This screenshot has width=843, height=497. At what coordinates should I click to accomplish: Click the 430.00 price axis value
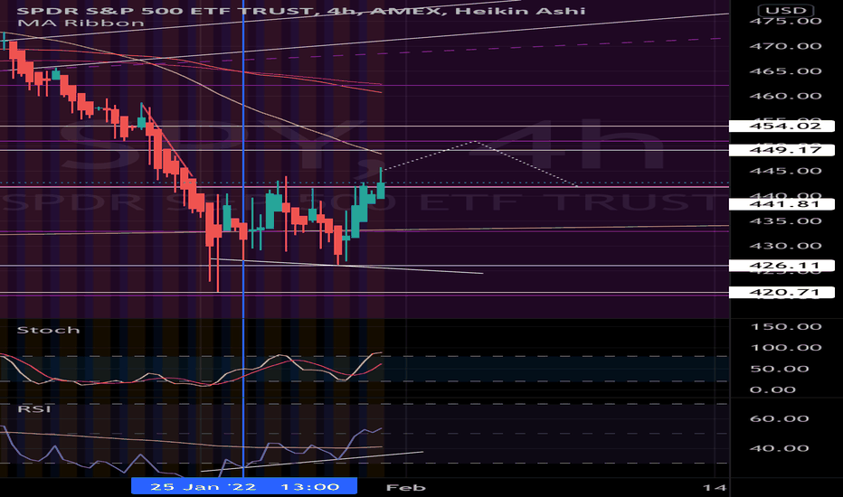coord(785,246)
